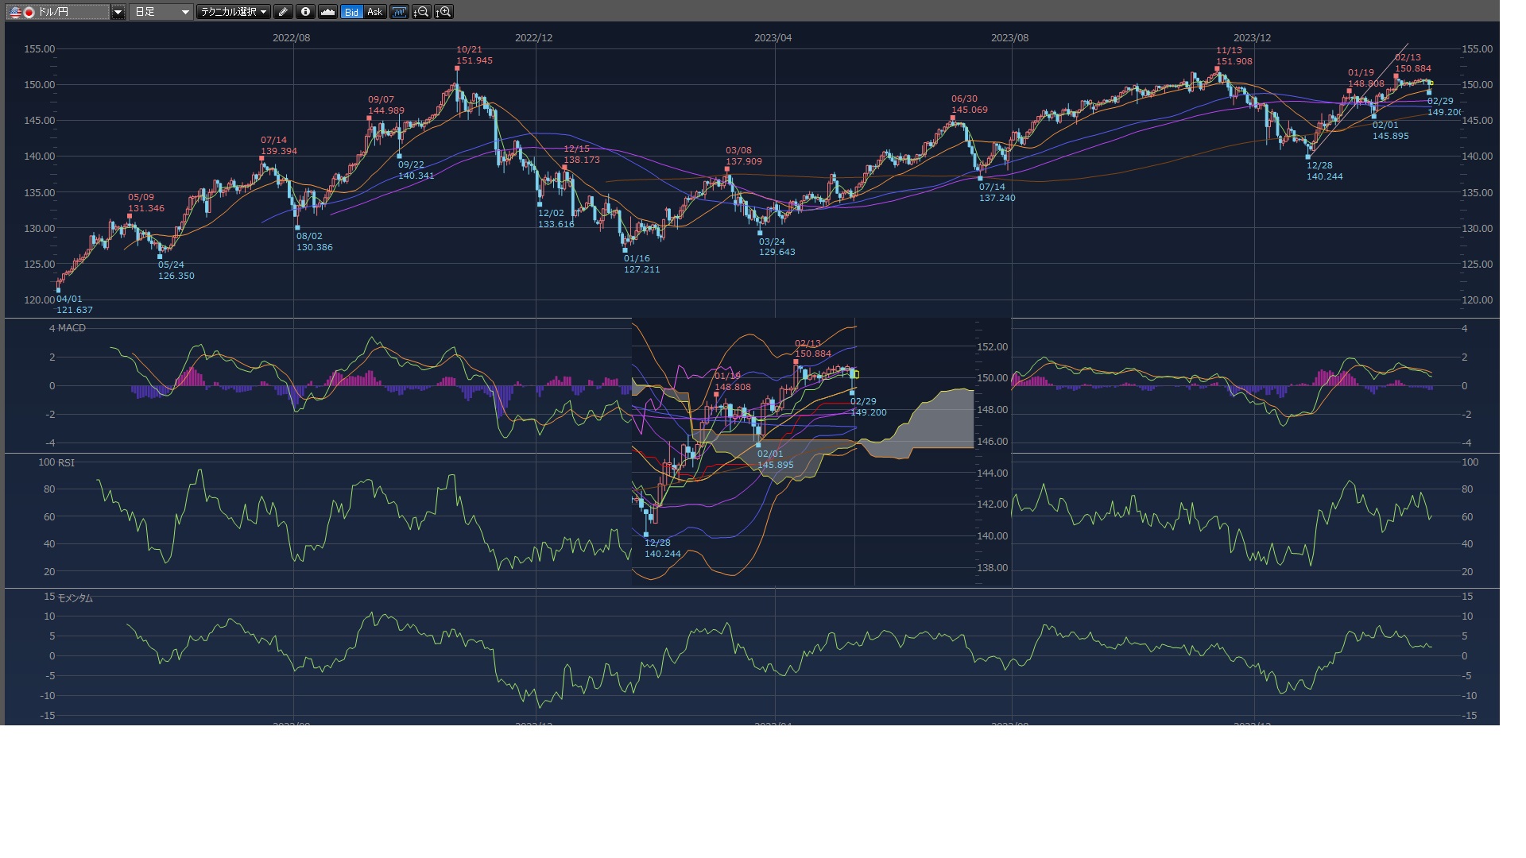Screen dimensions: 1526x858
Task: Click the pencil drawing tool icon
Action: [x=283, y=12]
